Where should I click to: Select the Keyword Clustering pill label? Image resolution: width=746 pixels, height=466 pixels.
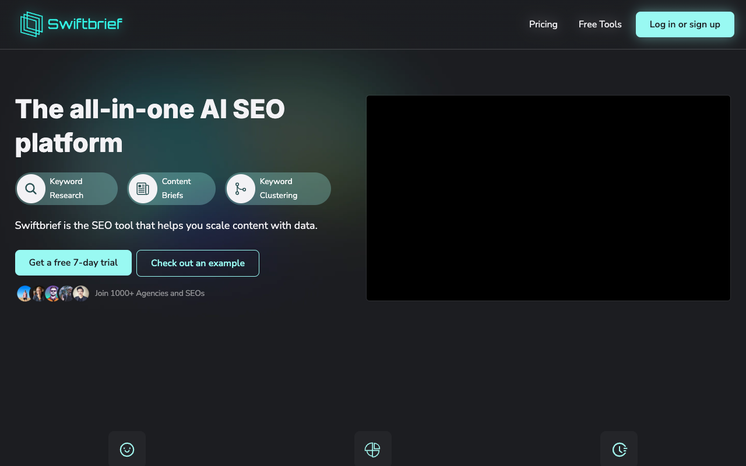click(x=279, y=188)
